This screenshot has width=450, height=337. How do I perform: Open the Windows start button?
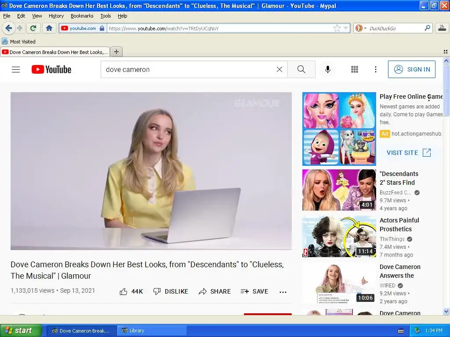pyautogui.click(x=21, y=331)
